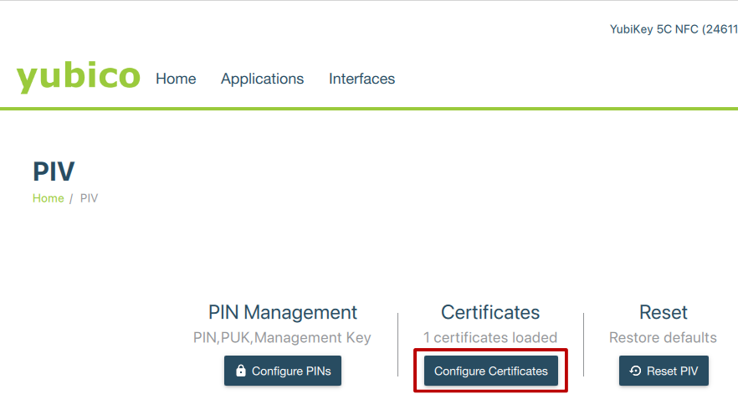Click the 'Restore defaults' description text
The width and height of the screenshot is (738, 420).
point(663,338)
